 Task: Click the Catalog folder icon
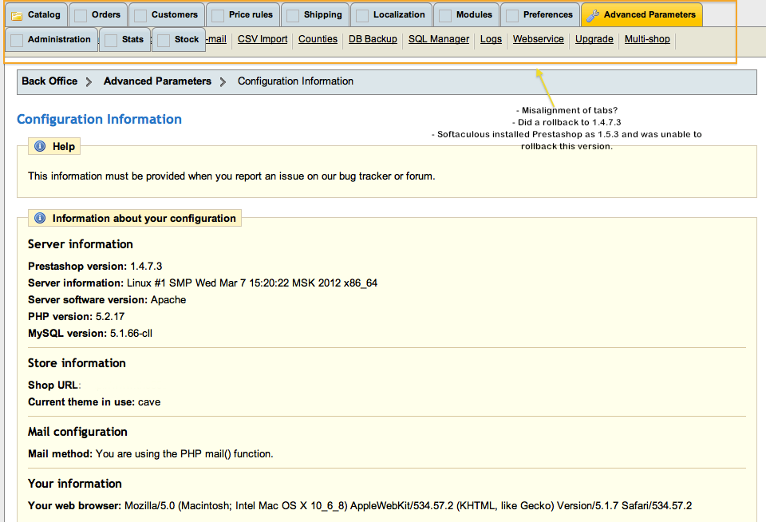(x=17, y=16)
